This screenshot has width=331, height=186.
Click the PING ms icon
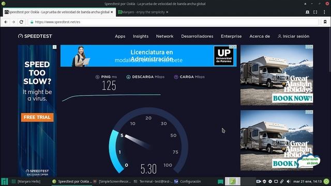point(98,77)
